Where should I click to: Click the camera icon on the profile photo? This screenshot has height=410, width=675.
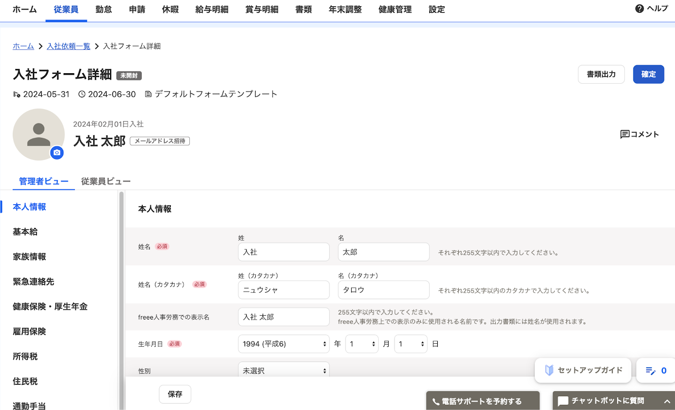tap(57, 153)
